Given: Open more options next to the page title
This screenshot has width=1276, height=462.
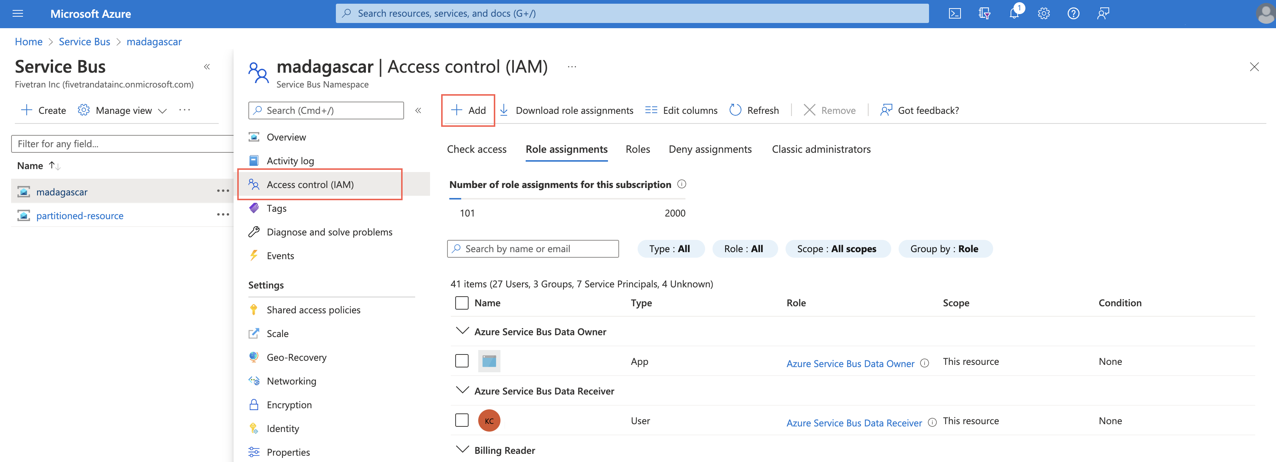Looking at the screenshot, I should [572, 66].
